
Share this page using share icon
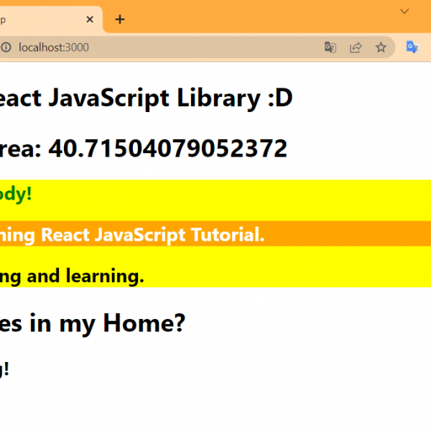pos(356,47)
